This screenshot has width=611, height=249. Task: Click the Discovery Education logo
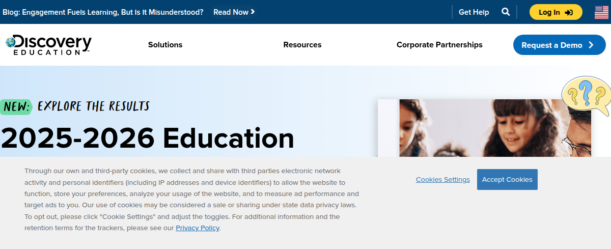(49, 45)
